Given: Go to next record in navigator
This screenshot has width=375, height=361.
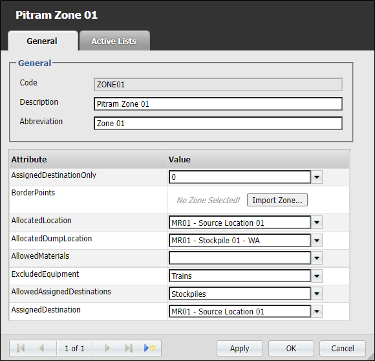Looking at the screenshot, I should (107, 348).
